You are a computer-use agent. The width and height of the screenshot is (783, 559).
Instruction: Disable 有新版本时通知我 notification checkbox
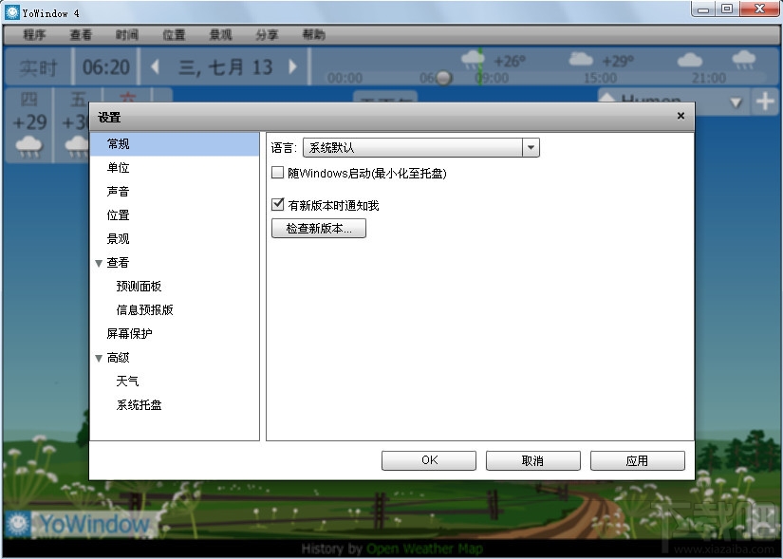(278, 203)
